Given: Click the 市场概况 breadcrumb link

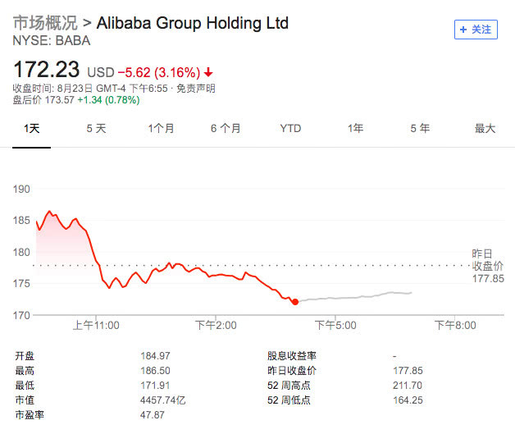Looking at the screenshot, I should (x=45, y=23).
